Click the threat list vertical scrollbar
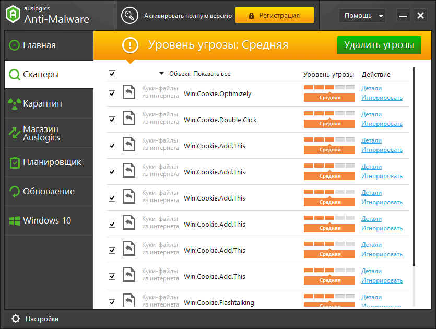 tap(414, 167)
